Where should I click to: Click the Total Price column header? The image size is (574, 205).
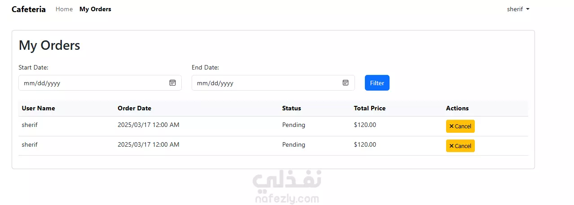[x=369, y=108]
